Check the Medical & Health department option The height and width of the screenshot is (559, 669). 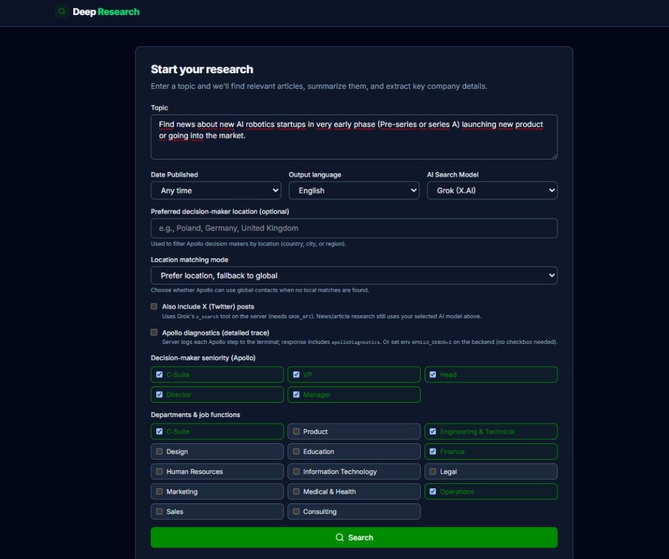click(x=296, y=492)
